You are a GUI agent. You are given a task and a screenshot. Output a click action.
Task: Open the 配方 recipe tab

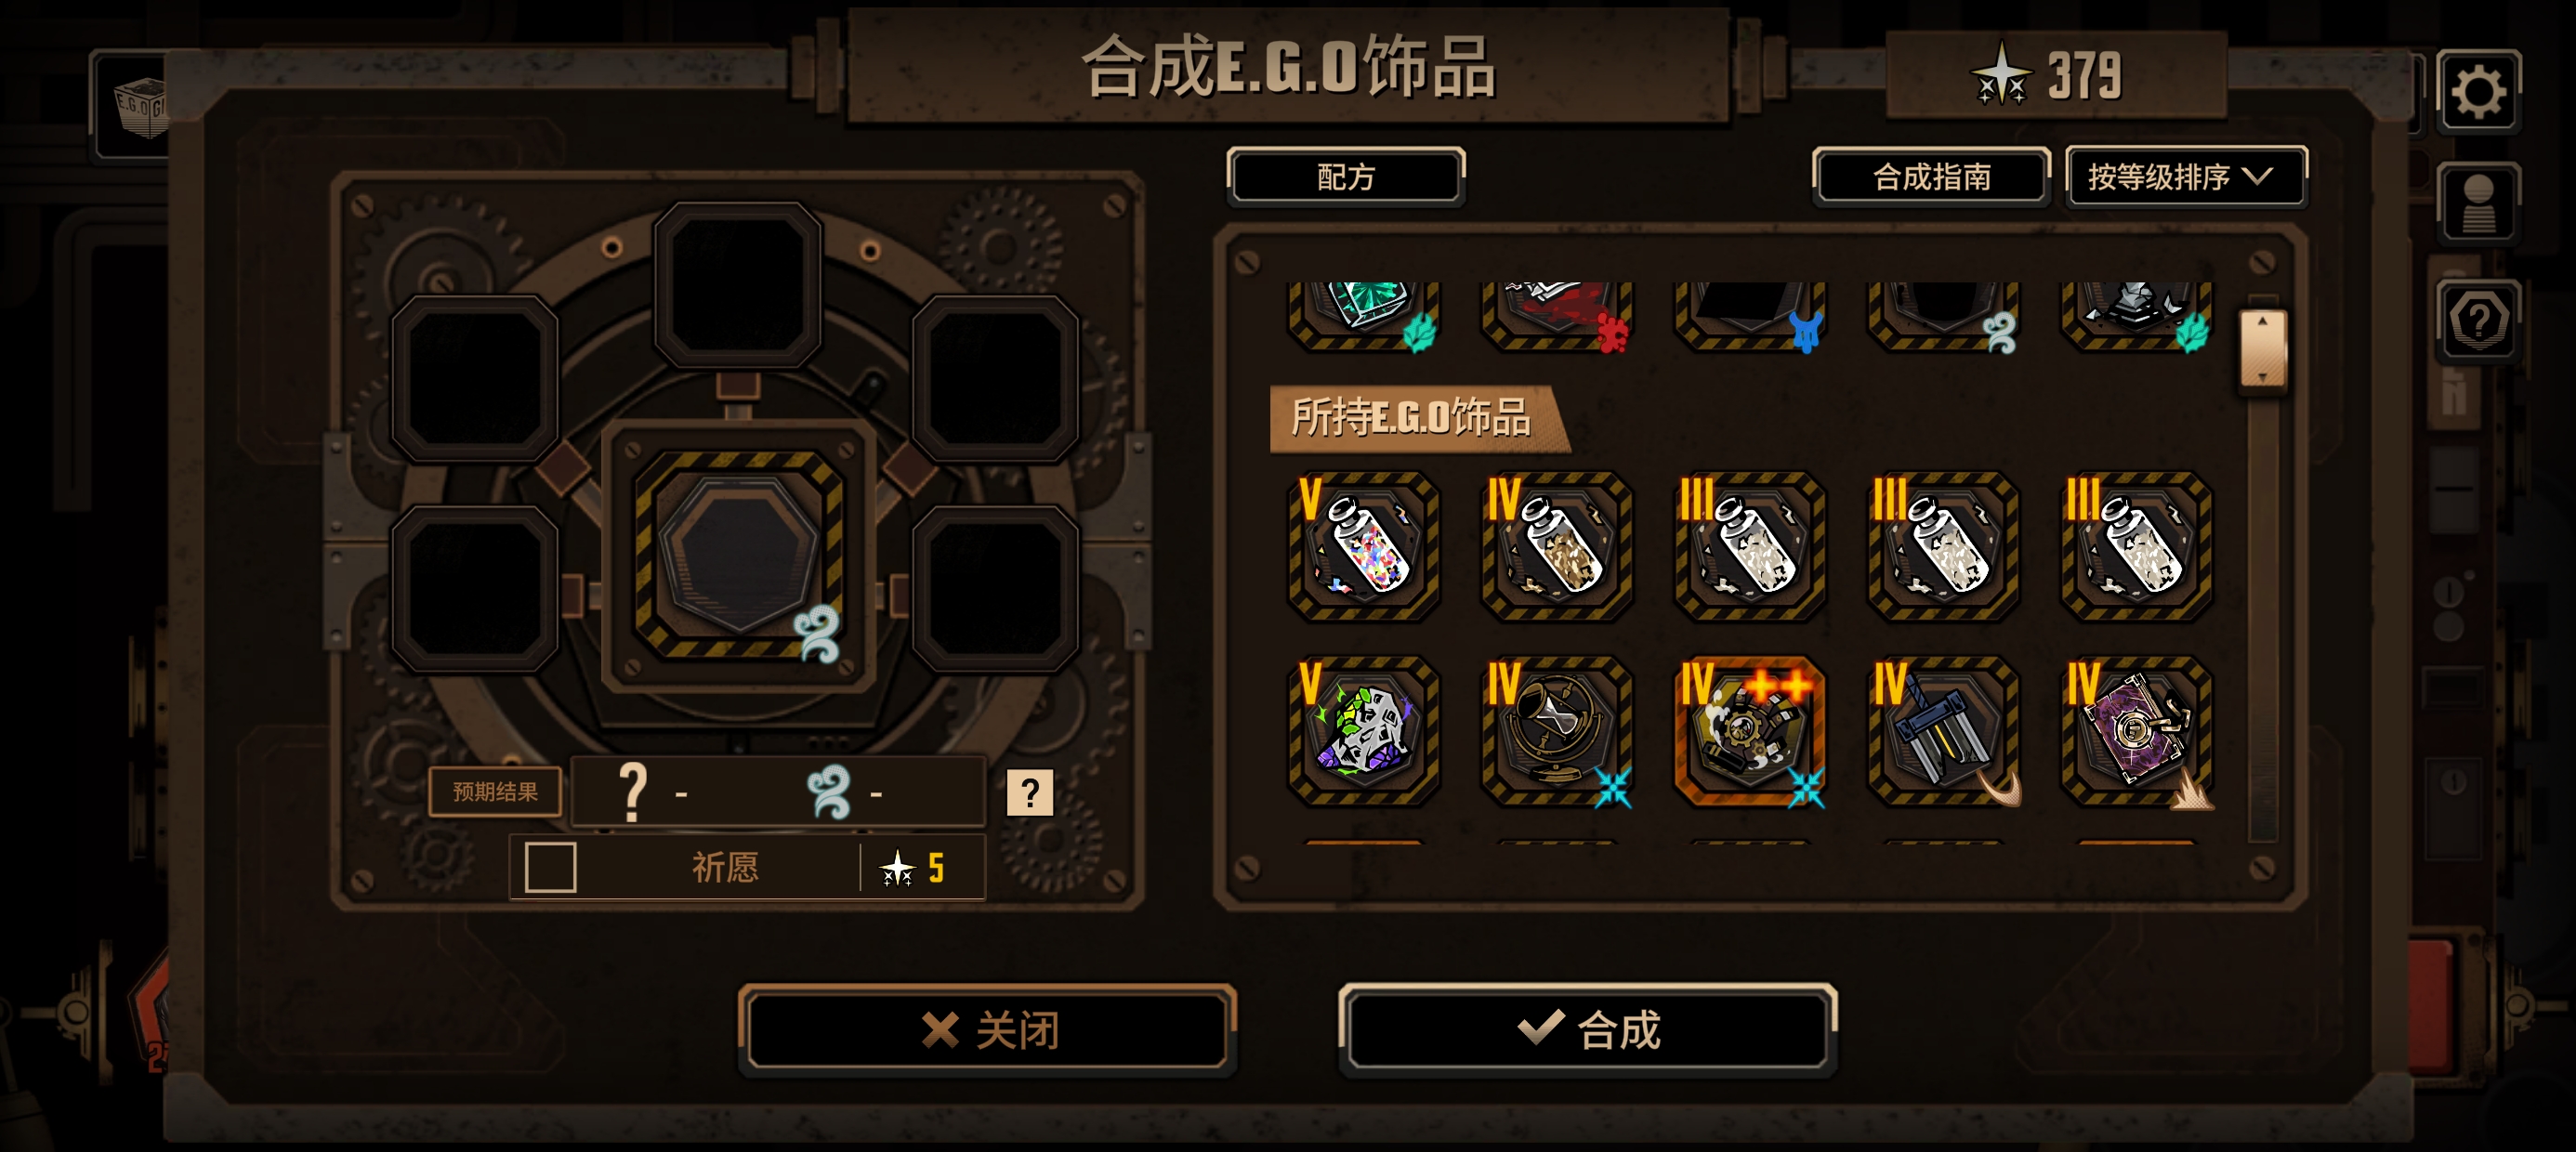click(x=1346, y=177)
